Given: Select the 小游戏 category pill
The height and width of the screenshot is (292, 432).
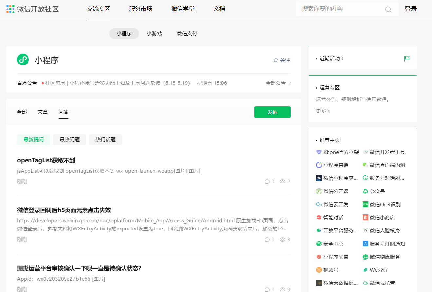Looking at the screenshot, I should tap(154, 33).
